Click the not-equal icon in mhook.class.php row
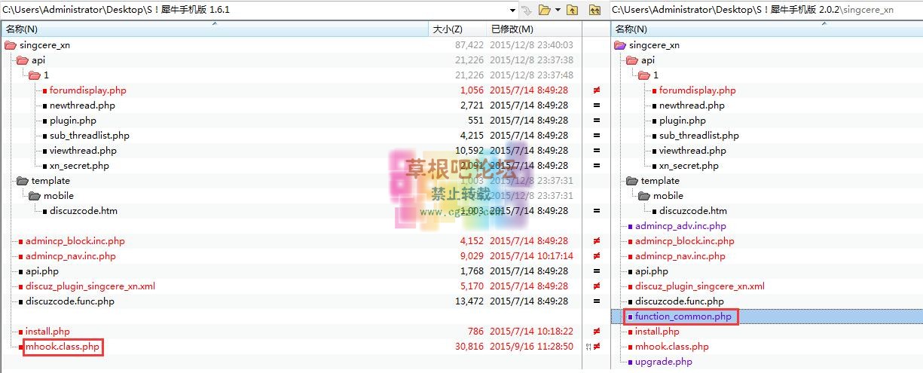The image size is (923, 373). [597, 347]
